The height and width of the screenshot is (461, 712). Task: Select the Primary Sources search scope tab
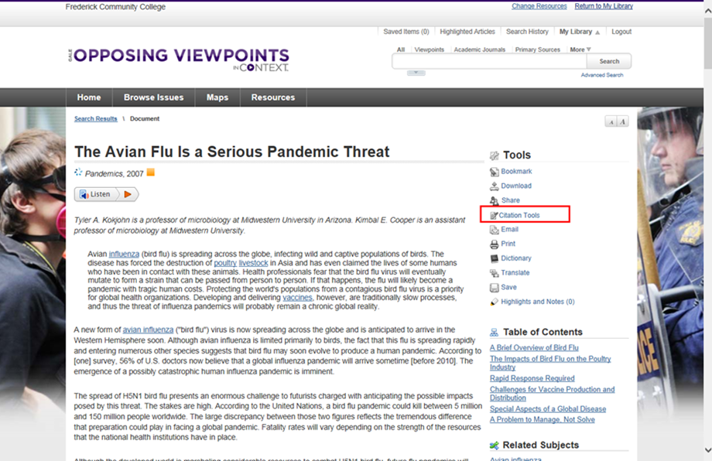pos(538,50)
